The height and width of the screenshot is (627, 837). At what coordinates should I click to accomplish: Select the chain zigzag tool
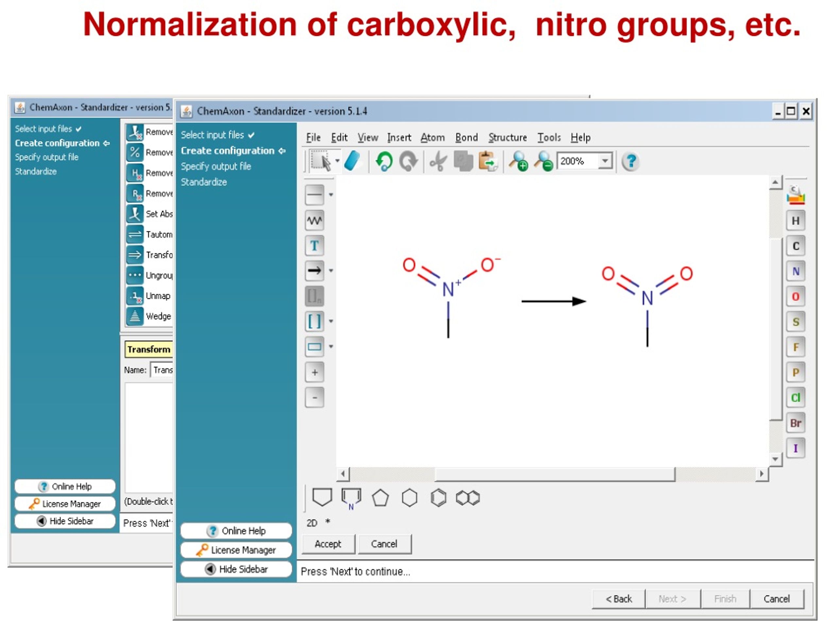coord(315,220)
